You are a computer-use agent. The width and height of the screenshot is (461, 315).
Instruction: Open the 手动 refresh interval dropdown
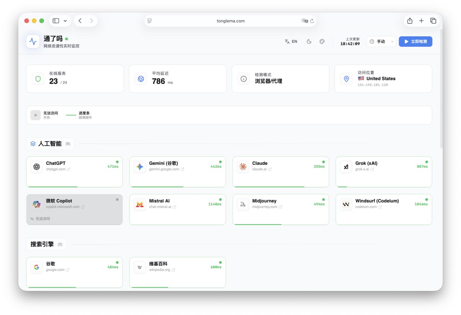click(x=381, y=42)
